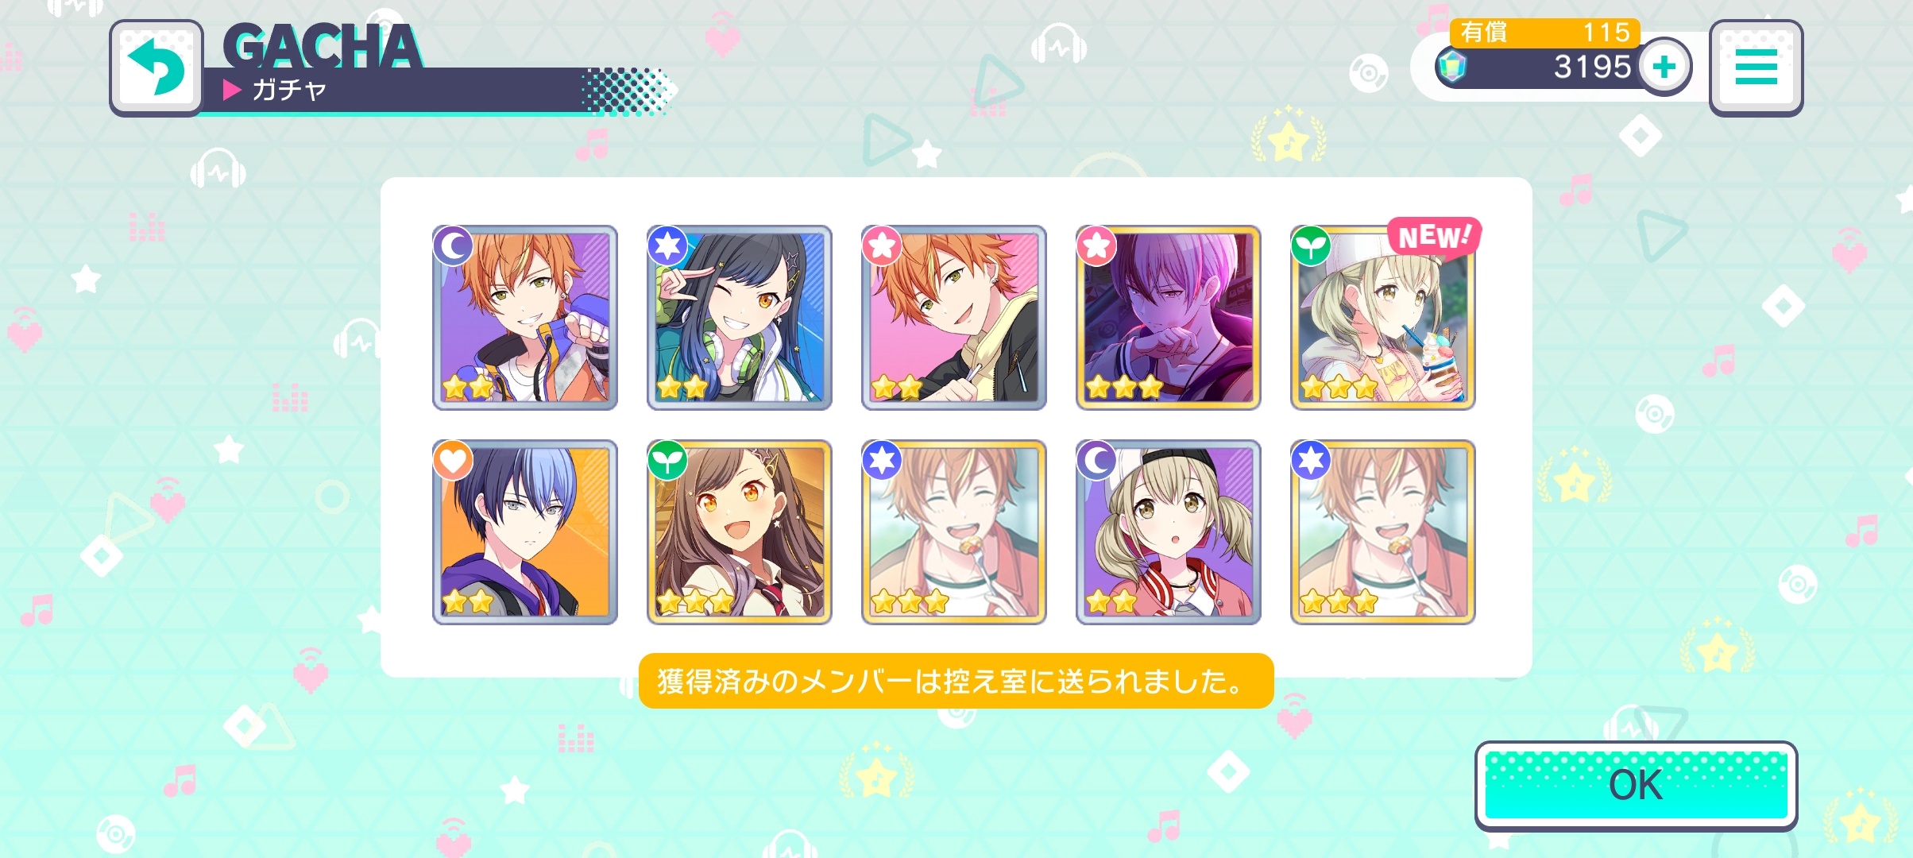Tap the moon attribute icon on the first card
Viewport: 1913px width, 858px height.
[454, 246]
